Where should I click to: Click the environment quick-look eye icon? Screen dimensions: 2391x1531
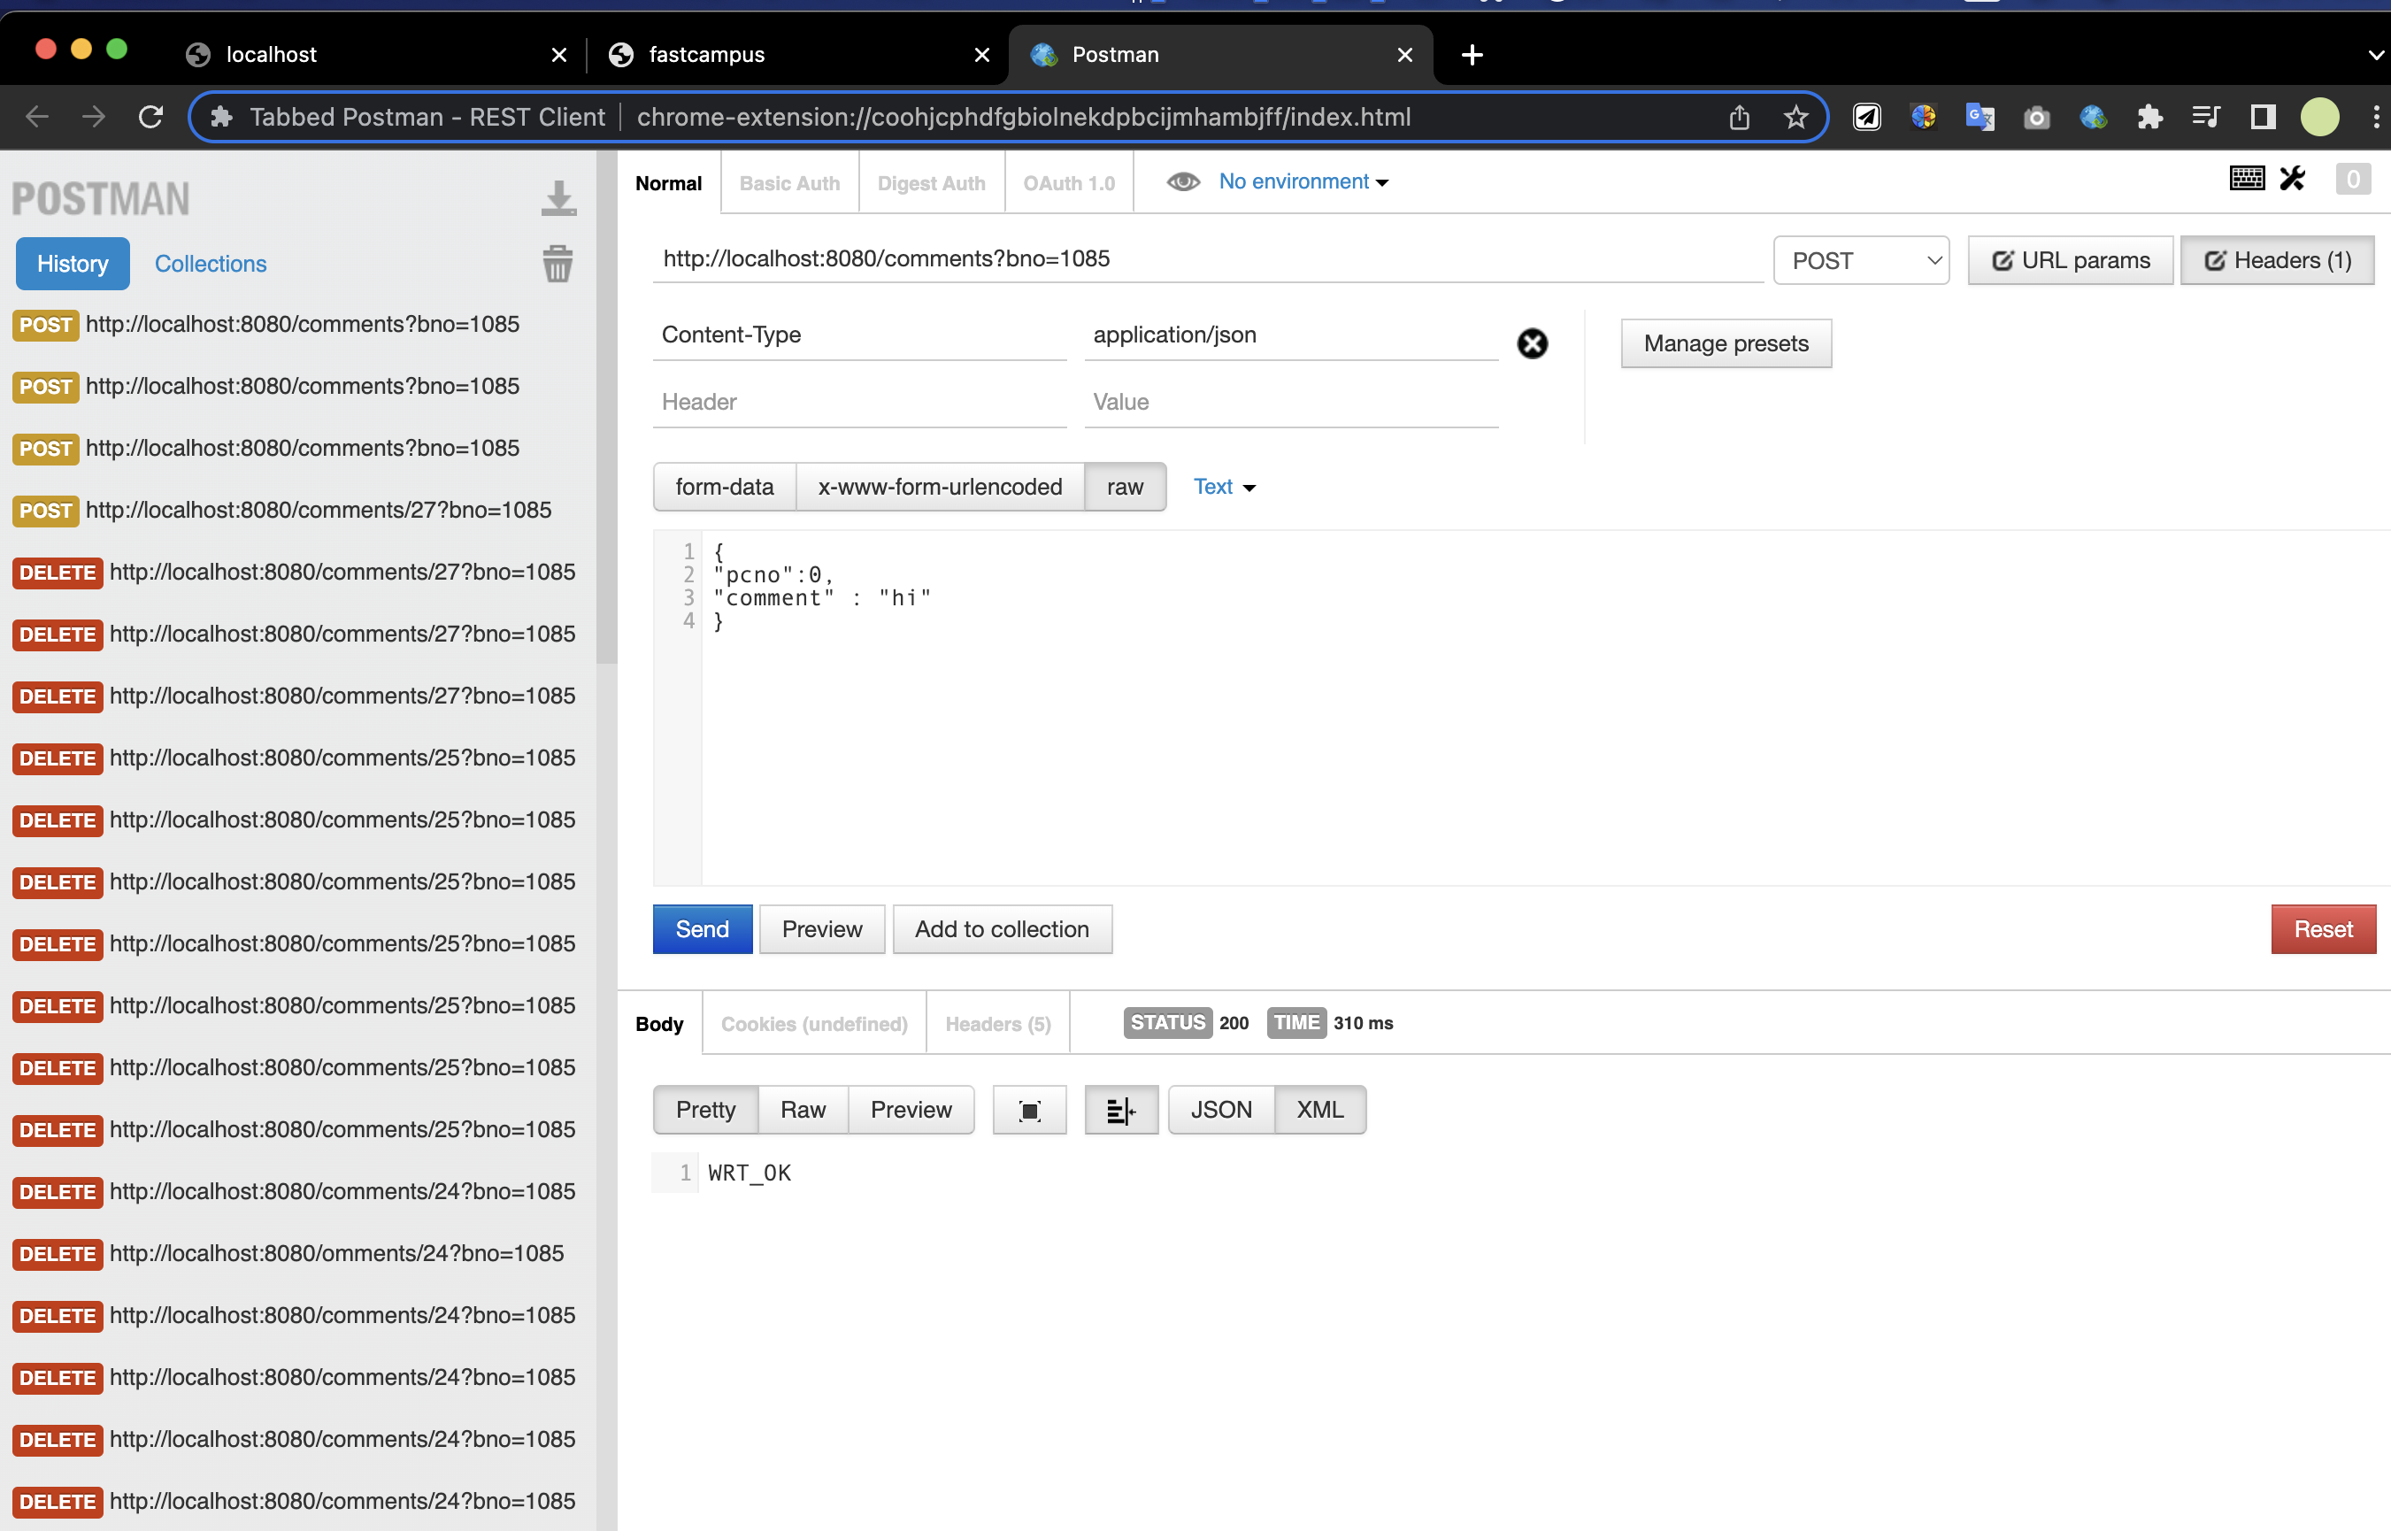tap(1182, 182)
